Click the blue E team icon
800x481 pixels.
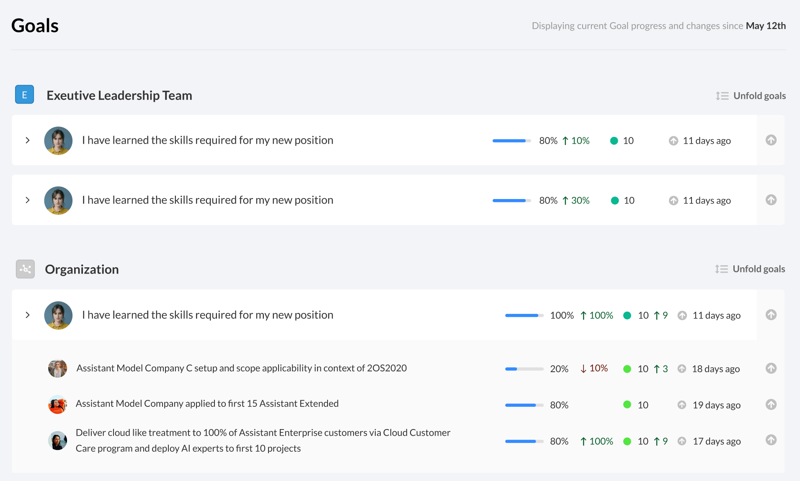(24, 95)
